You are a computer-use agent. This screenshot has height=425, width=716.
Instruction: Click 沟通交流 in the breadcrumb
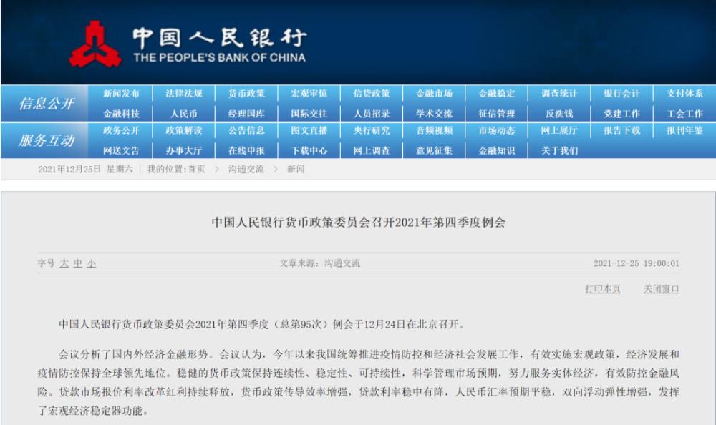(246, 170)
